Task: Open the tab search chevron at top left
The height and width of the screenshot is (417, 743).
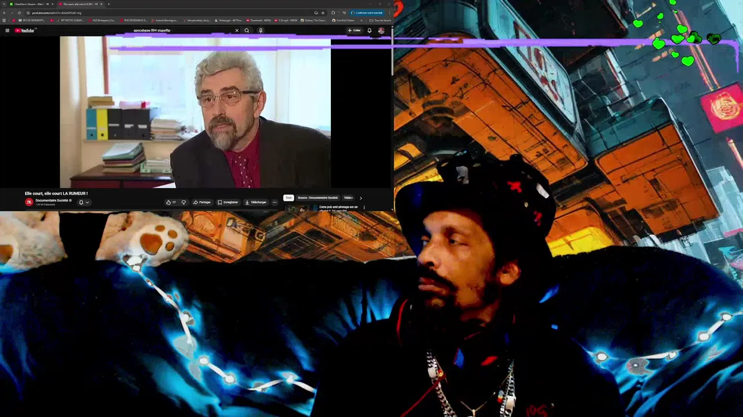Action: point(3,4)
